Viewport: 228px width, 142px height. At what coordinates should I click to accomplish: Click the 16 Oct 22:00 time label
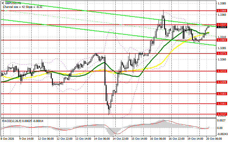coord(177,139)
